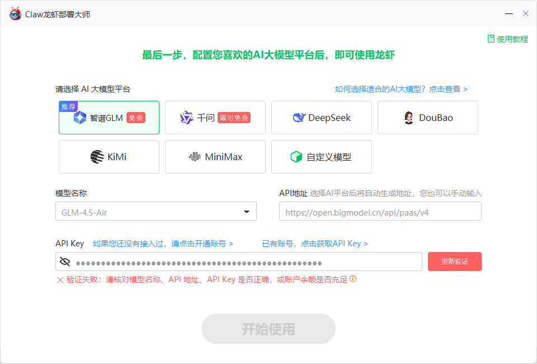Choose the DeepSeek platform card

click(321, 118)
